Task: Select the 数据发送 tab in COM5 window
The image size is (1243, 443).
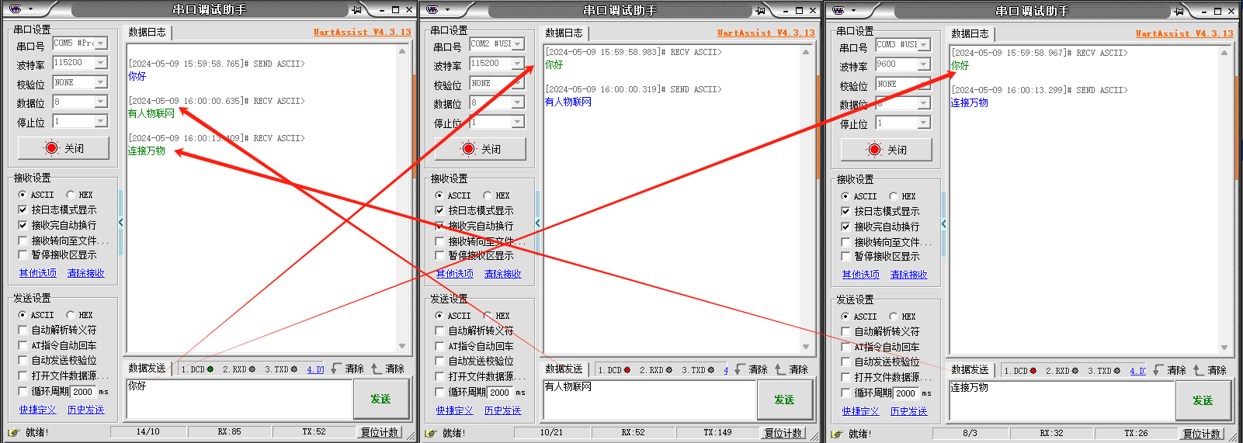Action: (x=148, y=369)
